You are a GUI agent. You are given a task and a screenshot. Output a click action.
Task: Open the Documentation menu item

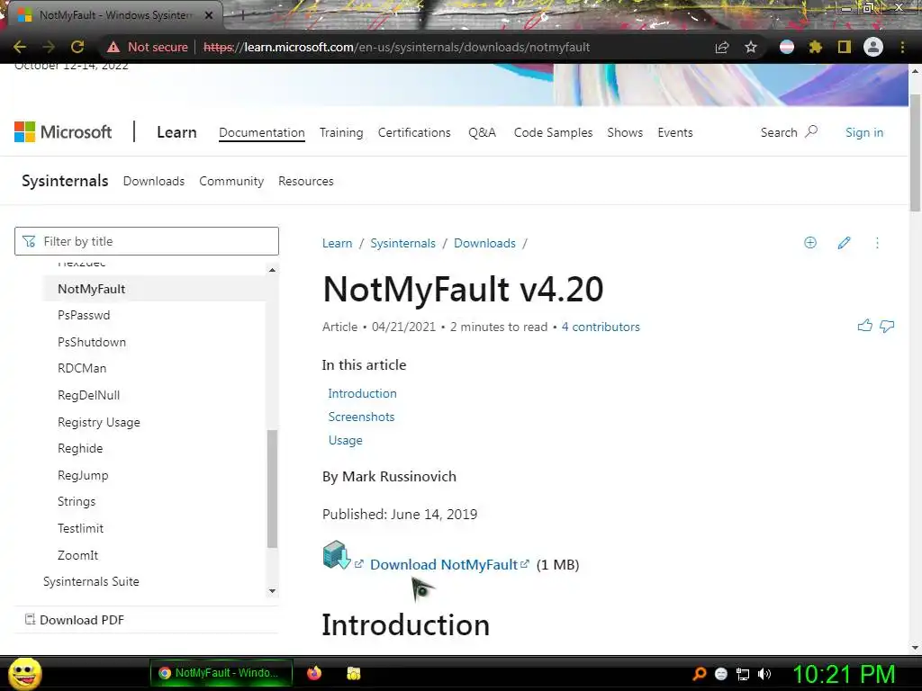coord(262,133)
